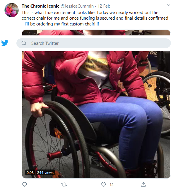This screenshot has width=175, height=190.
Task: Click the reply speech bubble icon
Action: click(x=25, y=184)
